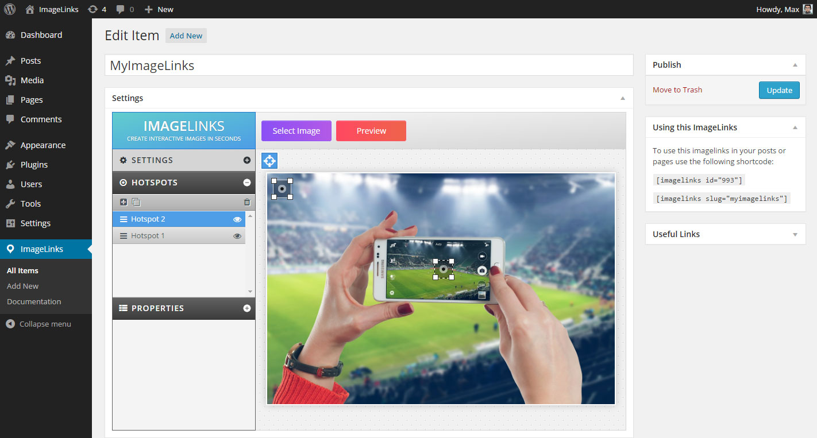Click the blue crosshair add-hotspot tool above canvas
Image resolution: width=817 pixels, height=438 pixels.
[269, 161]
